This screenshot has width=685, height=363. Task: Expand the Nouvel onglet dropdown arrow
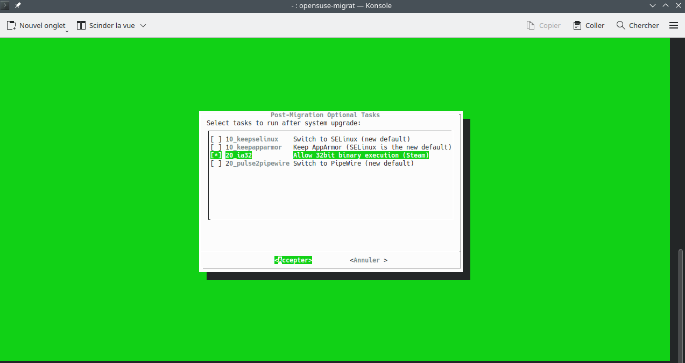click(x=67, y=31)
